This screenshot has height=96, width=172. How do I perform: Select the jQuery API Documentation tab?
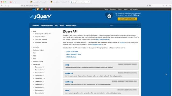coord(80,2)
